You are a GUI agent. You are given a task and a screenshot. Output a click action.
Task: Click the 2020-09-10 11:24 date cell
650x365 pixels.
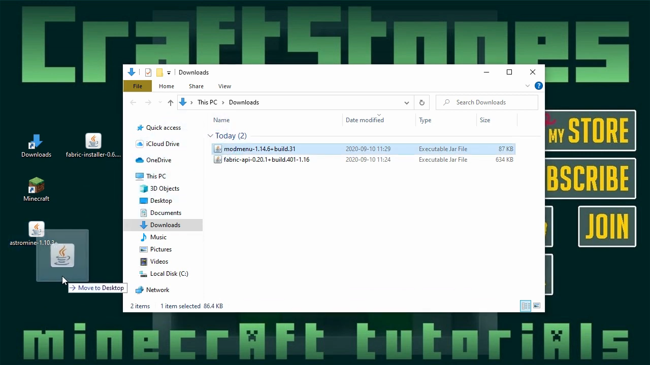click(368, 160)
